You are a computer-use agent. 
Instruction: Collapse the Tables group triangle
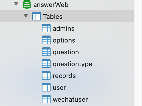click(x=26, y=16)
